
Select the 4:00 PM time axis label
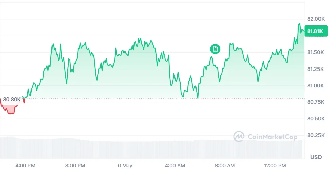tap(25, 165)
